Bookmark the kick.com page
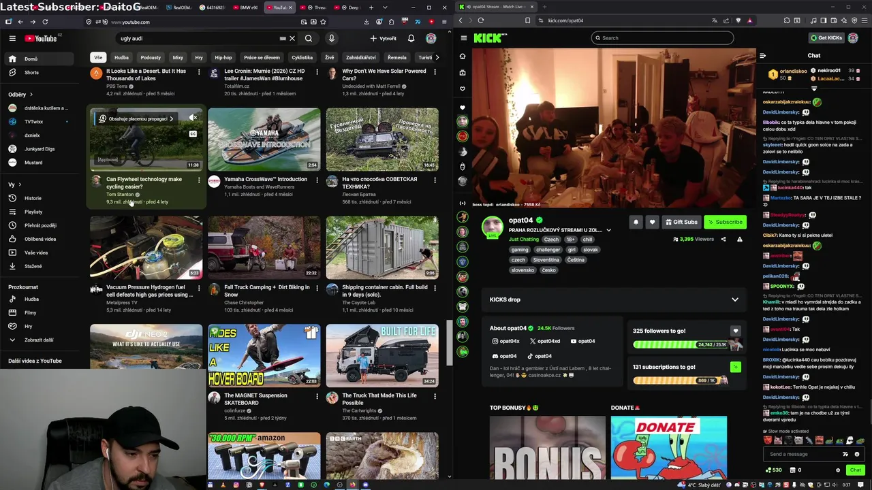Image resolution: width=872 pixels, height=490 pixels. pyautogui.click(x=527, y=20)
